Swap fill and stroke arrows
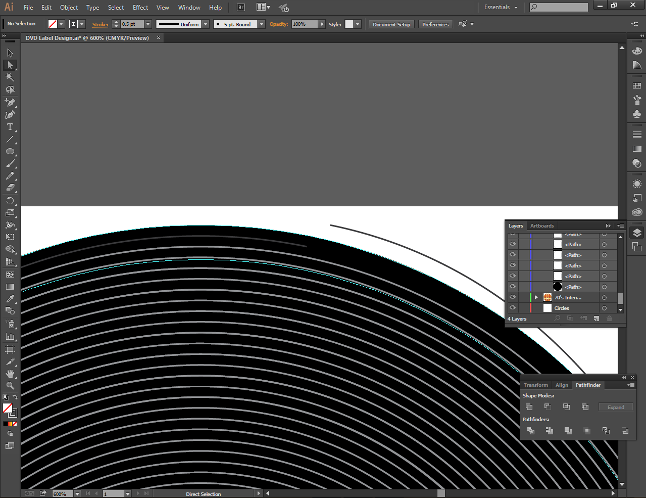646x498 pixels. click(x=15, y=397)
